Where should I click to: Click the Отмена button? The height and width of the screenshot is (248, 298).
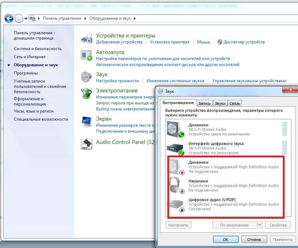tap(254, 240)
